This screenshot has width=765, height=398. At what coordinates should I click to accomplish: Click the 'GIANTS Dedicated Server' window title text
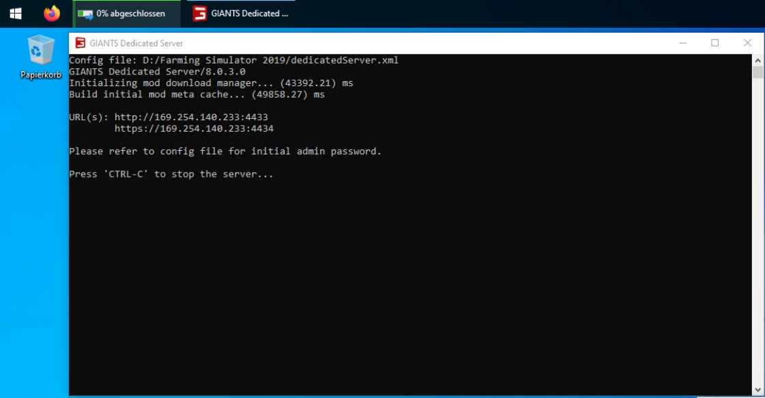click(136, 44)
